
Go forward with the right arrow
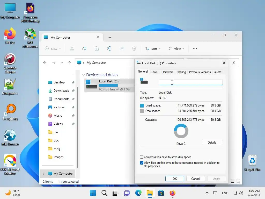pos(54,63)
